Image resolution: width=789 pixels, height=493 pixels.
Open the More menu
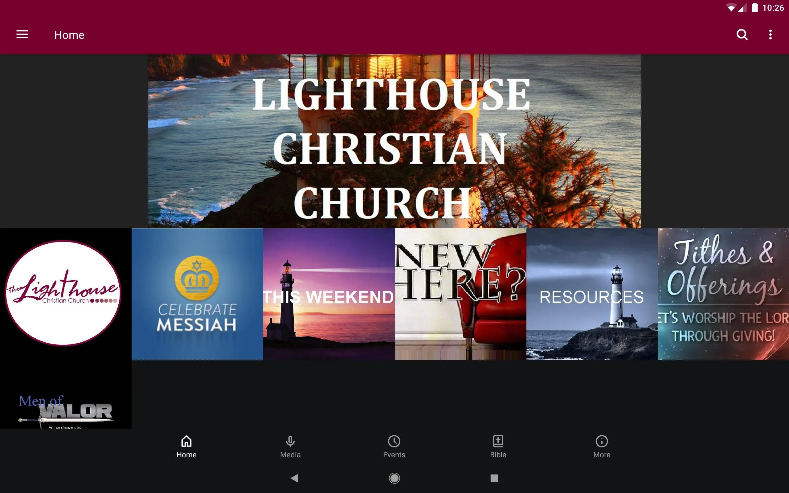click(601, 446)
